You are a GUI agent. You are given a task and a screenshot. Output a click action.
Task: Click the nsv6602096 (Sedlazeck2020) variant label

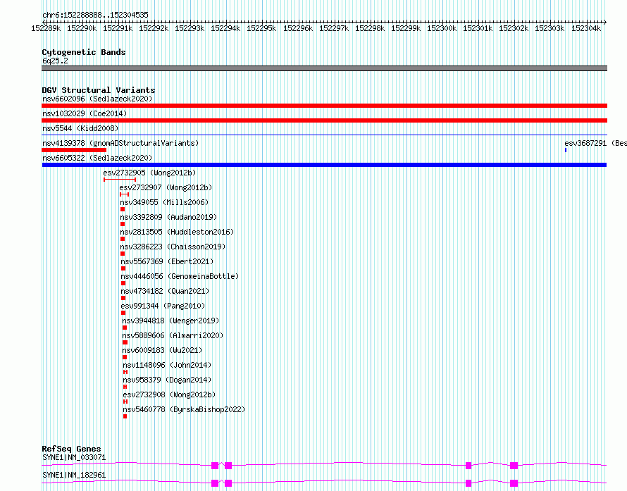[x=97, y=99]
